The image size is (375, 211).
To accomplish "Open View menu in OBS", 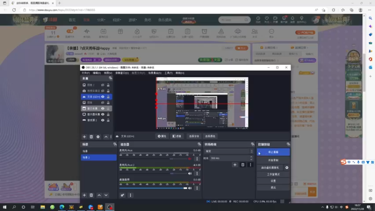I will click(108, 73).
